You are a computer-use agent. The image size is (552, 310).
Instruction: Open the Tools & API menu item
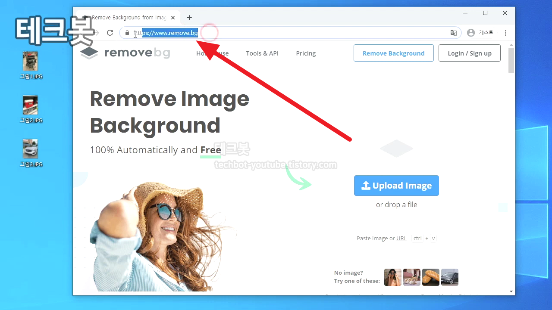tap(262, 53)
